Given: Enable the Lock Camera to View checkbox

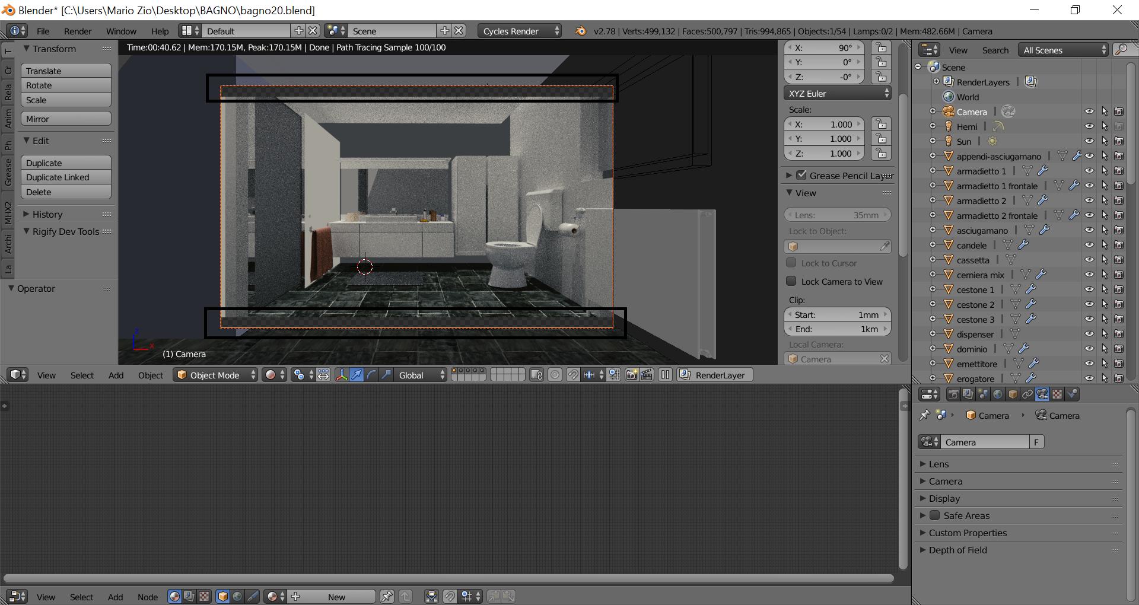Looking at the screenshot, I should (791, 281).
